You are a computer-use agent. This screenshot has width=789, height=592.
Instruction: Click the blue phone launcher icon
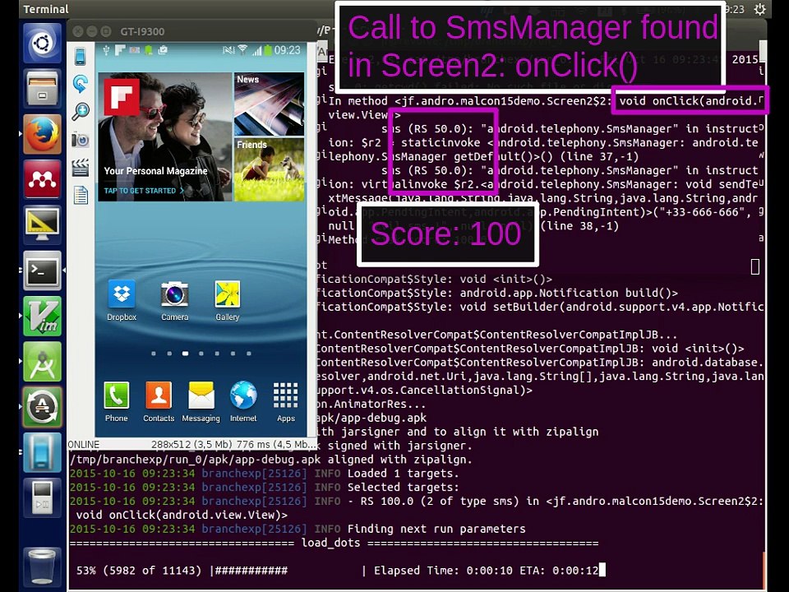(42, 452)
